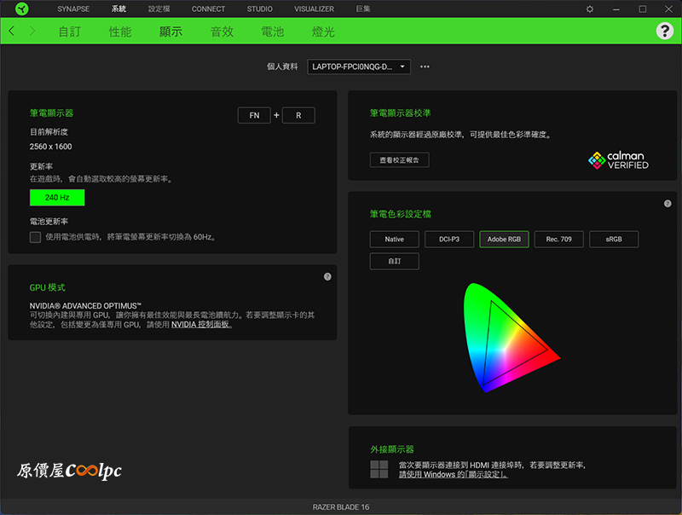Select the Native color profile
The width and height of the screenshot is (682, 515).
394,240
